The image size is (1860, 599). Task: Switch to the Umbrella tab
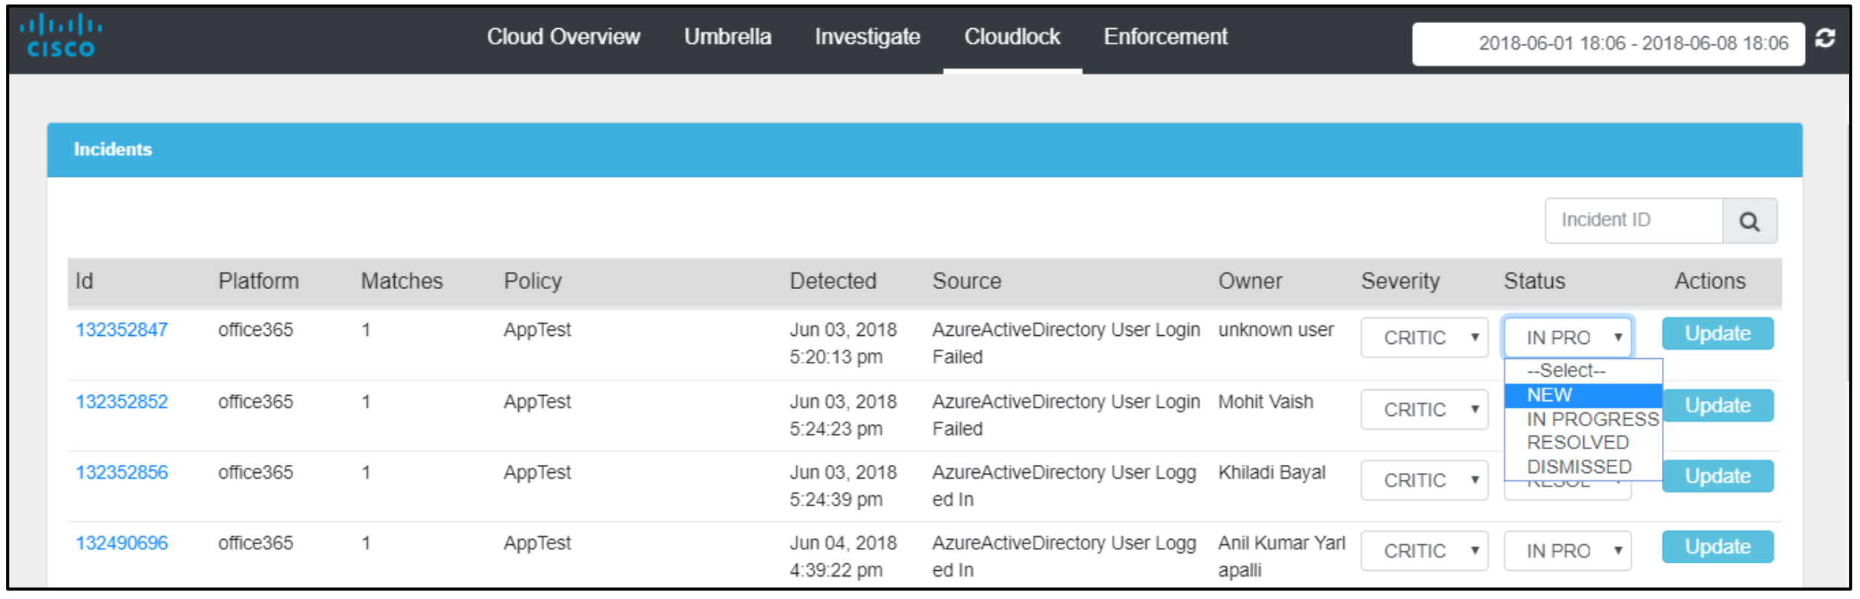[x=727, y=36]
